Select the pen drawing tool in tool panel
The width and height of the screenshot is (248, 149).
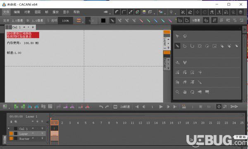coord(177,46)
